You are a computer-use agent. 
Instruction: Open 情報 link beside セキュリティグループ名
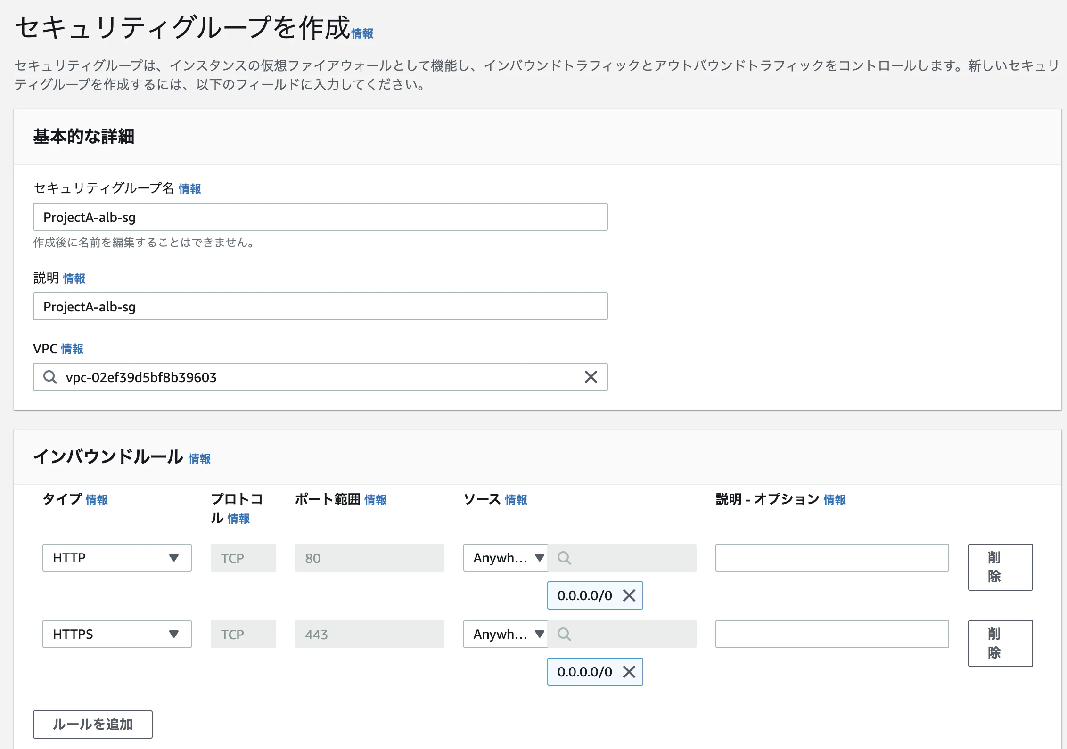click(x=189, y=189)
